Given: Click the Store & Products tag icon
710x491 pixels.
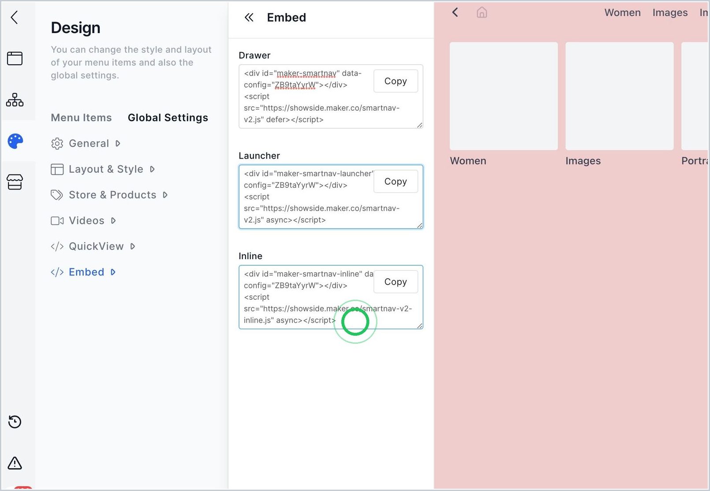Looking at the screenshot, I should [57, 195].
